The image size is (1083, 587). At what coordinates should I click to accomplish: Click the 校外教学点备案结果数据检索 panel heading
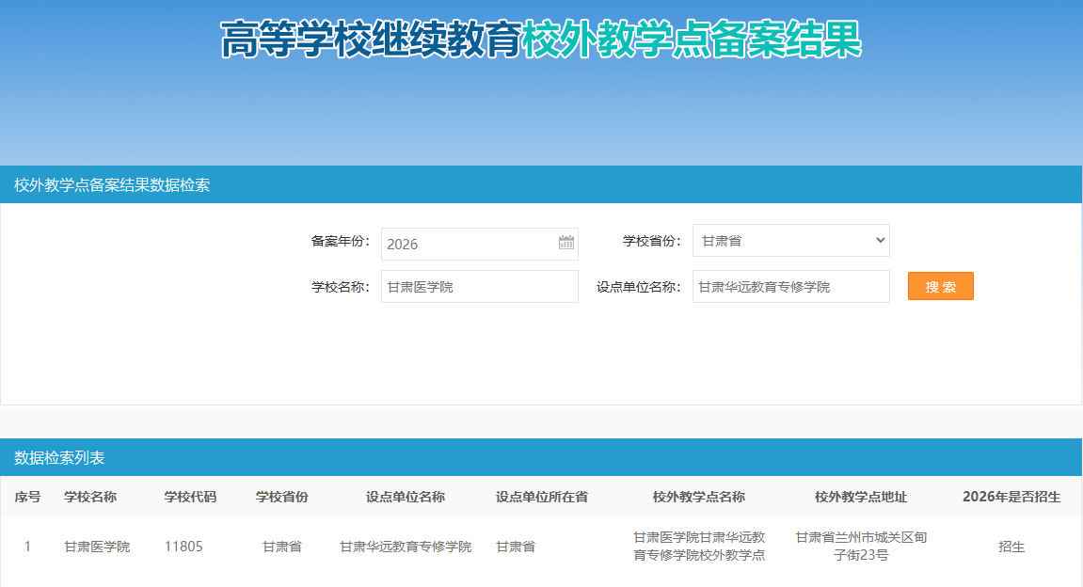point(112,185)
